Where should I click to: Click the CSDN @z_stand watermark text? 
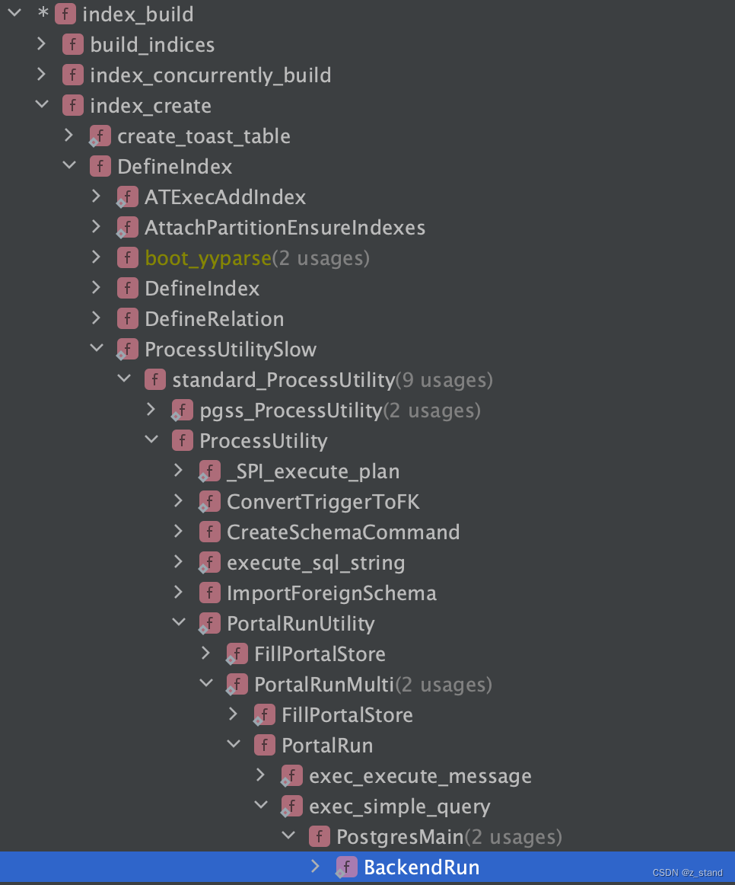tap(687, 872)
